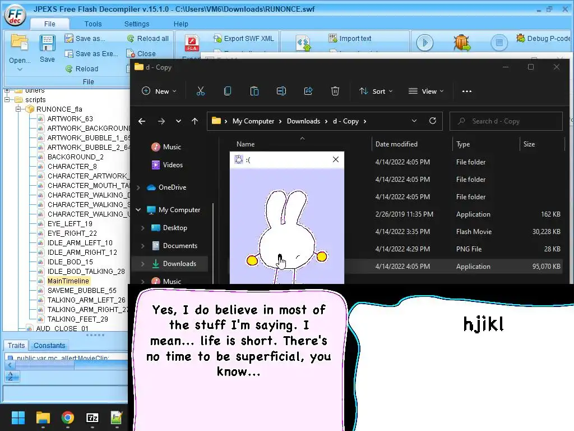Open the New dropdown in Explorer
Viewport: 574px width, 431px height.
click(x=159, y=91)
